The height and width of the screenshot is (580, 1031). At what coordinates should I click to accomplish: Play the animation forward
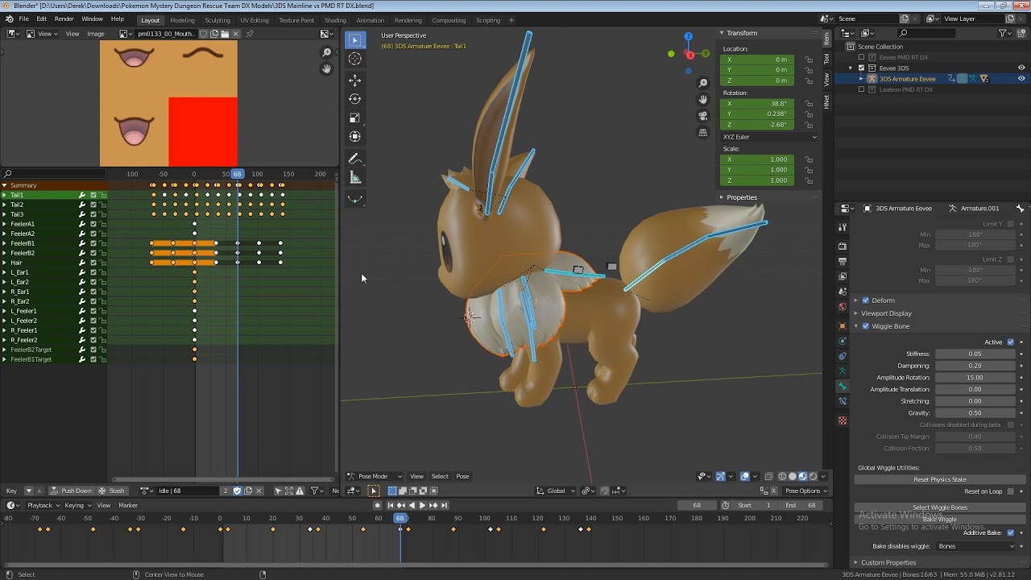422,505
